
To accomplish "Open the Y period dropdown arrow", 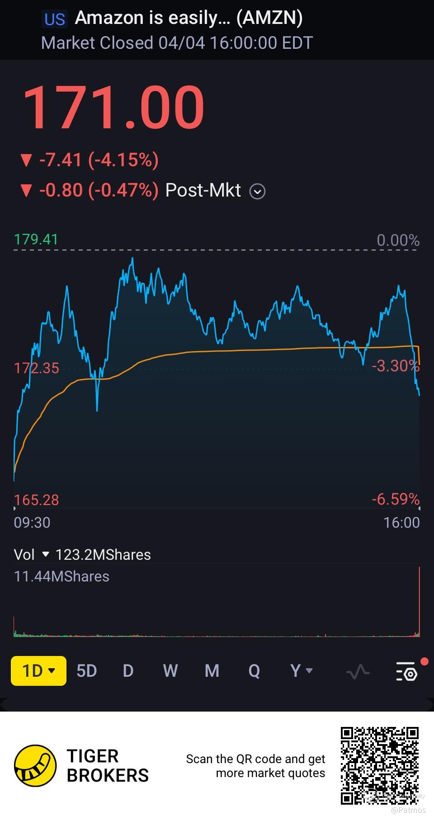I will 309,671.
